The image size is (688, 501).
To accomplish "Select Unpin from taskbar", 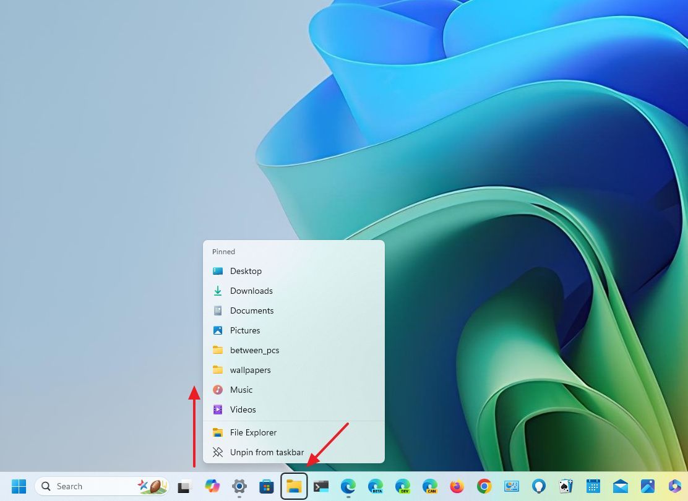I will [267, 452].
